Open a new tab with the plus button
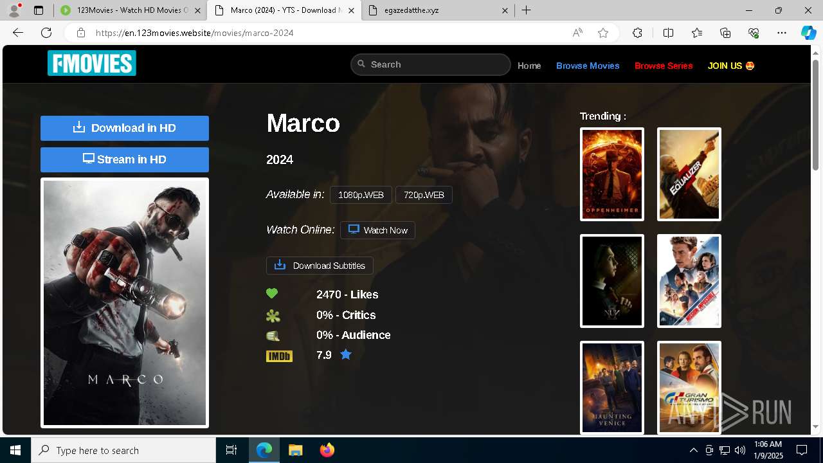 pyautogui.click(x=527, y=10)
